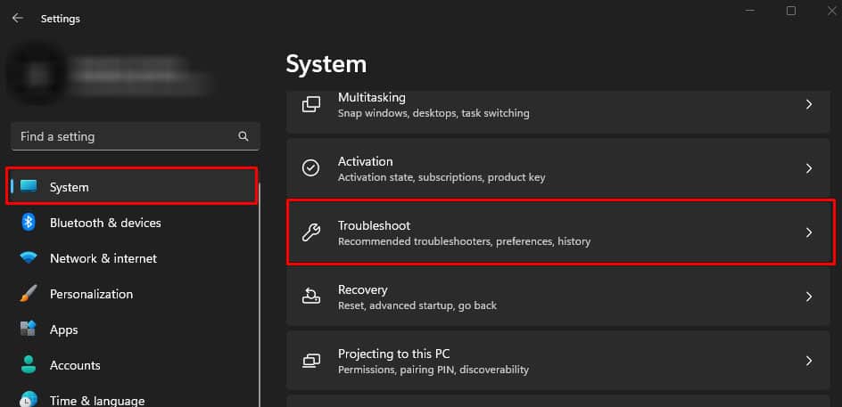
Task: Click the Personalization paintbrush icon
Action: pyautogui.click(x=29, y=293)
